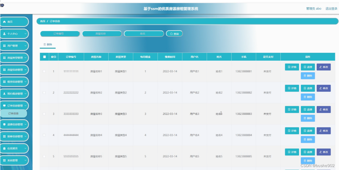Expand the 房屋类型管理 sidebar menu
Viewport: 339px width, 170px height.
pyautogui.click(x=14, y=58)
